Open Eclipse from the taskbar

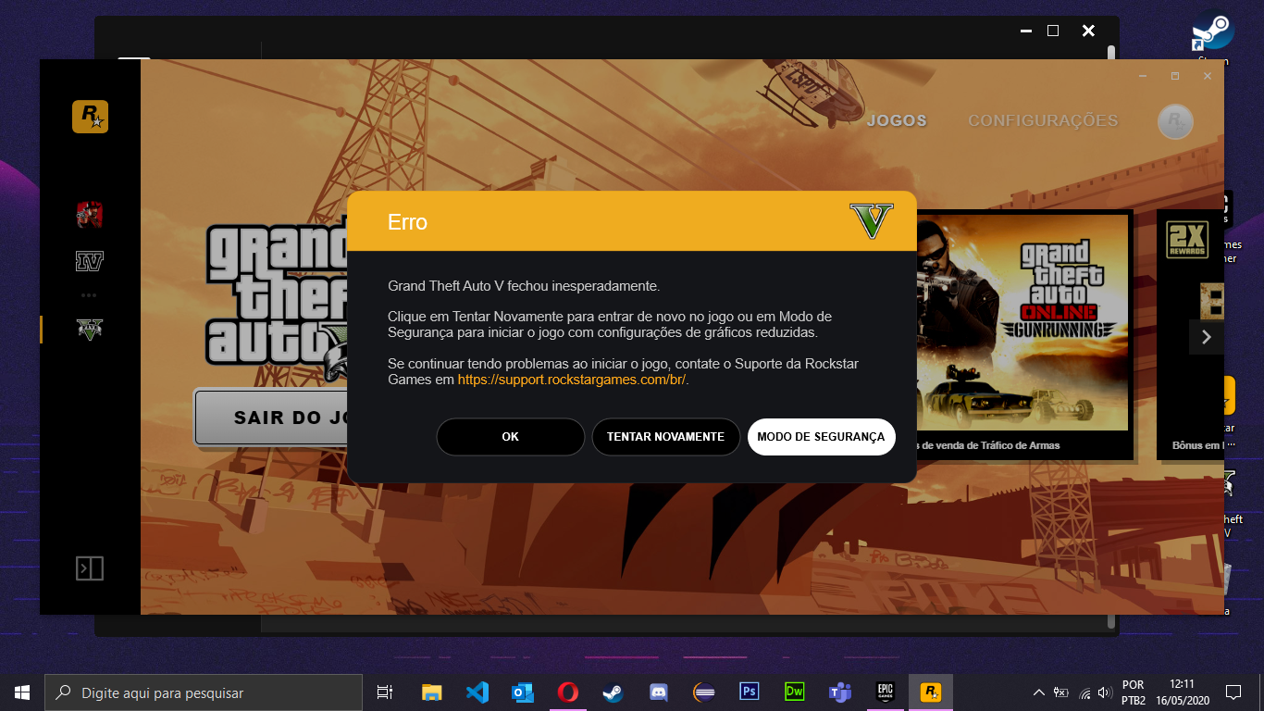click(x=704, y=692)
